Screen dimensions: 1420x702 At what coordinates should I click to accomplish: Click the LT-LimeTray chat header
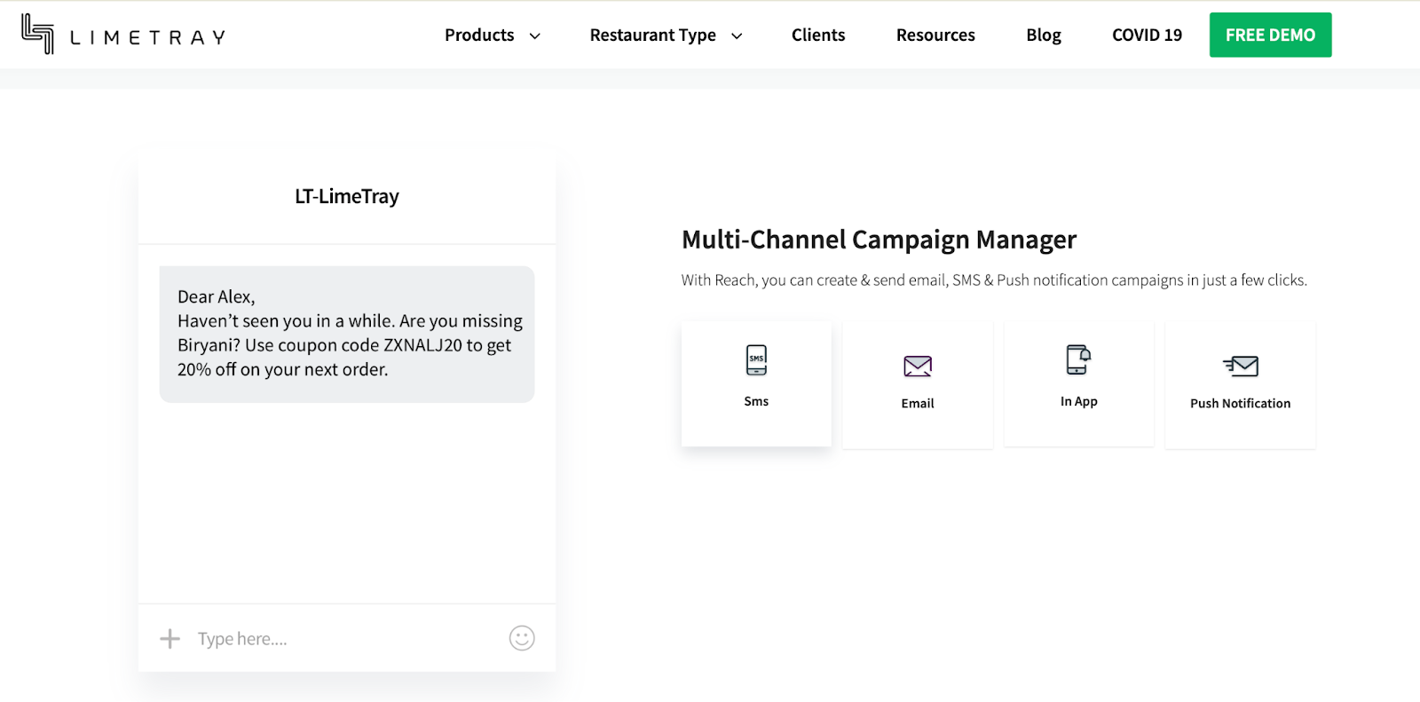pos(347,196)
